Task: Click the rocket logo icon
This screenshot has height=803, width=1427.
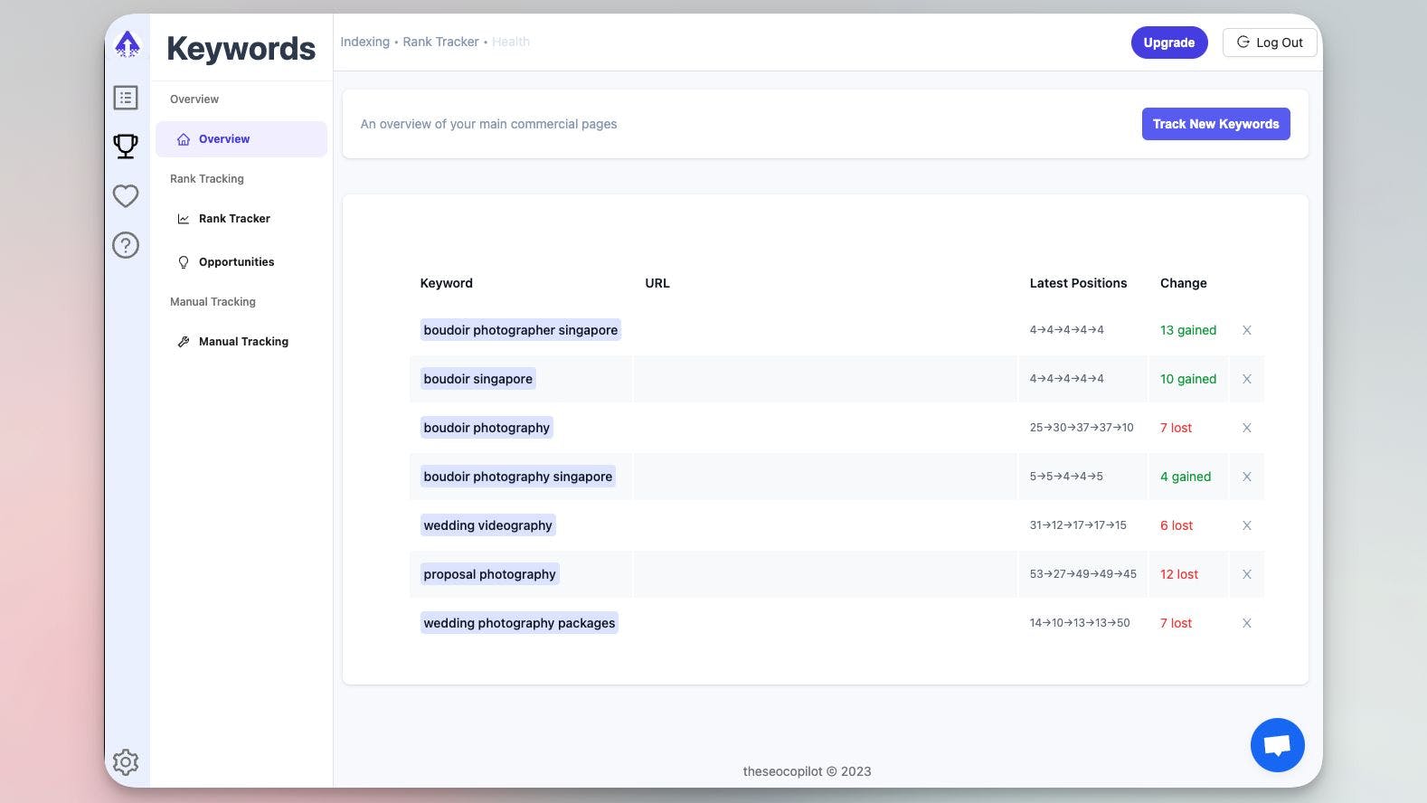Action: pos(128,43)
